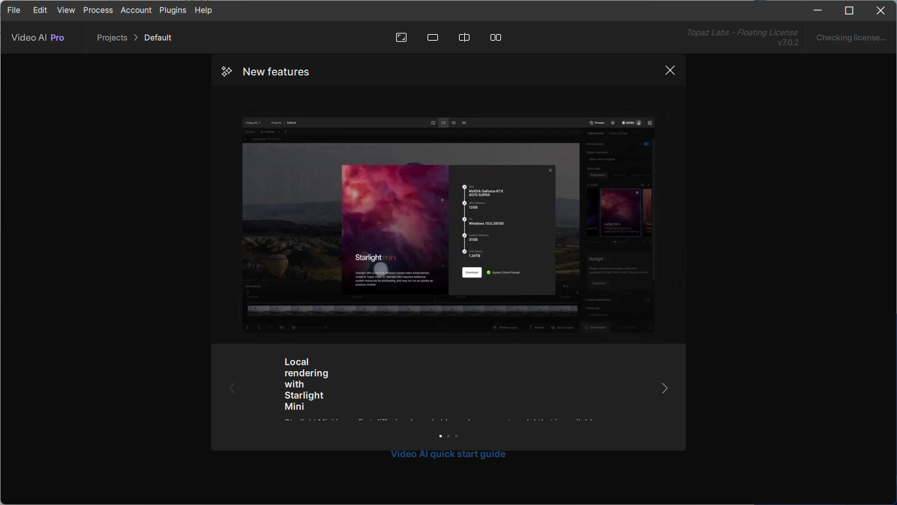The width and height of the screenshot is (897, 505).
Task: Click the New features sparkle icon
Action: 227,71
